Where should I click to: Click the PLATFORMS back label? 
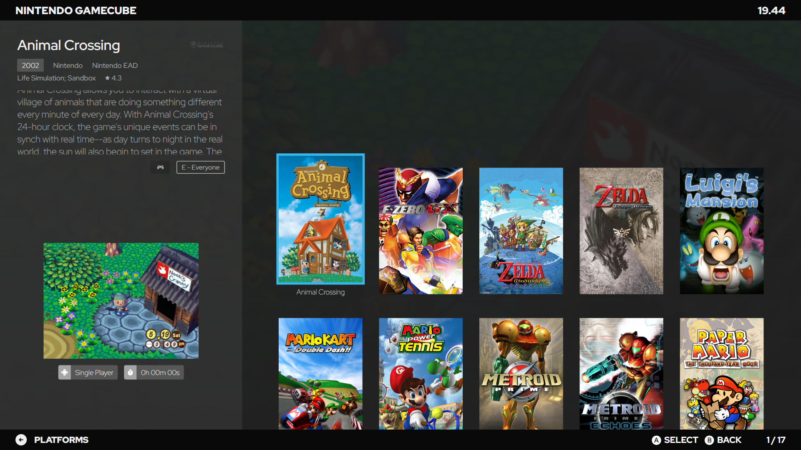click(x=61, y=440)
